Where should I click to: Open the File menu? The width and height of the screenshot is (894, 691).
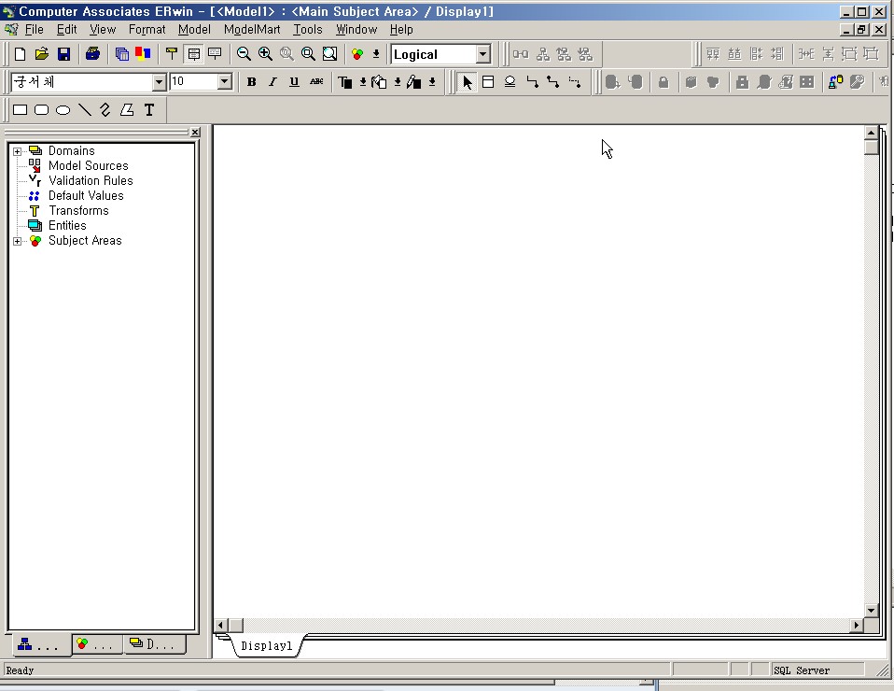click(x=35, y=30)
